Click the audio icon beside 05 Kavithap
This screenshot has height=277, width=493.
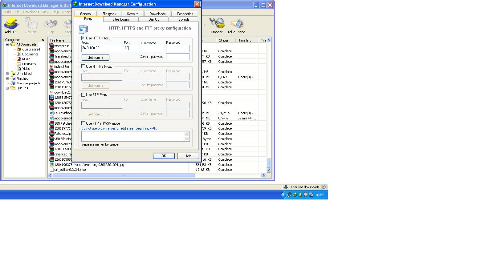pyautogui.click(x=51, y=113)
